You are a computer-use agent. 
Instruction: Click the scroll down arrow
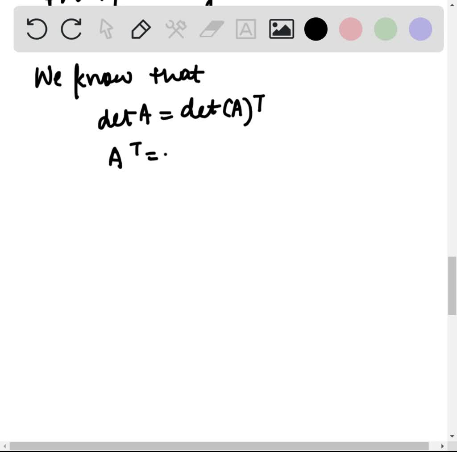point(452,436)
